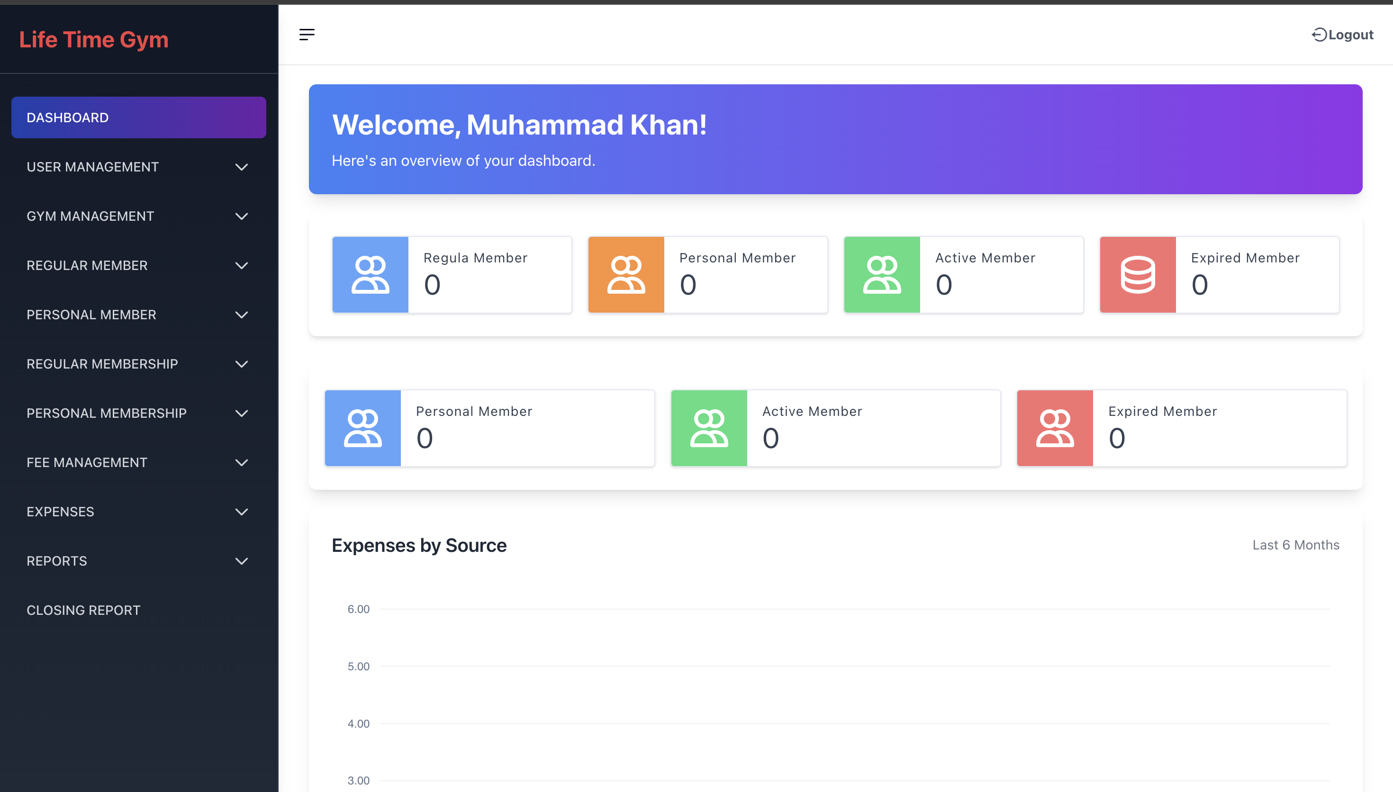1393x792 pixels.
Task: Click the Logout arrow icon
Action: click(x=1319, y=35)
